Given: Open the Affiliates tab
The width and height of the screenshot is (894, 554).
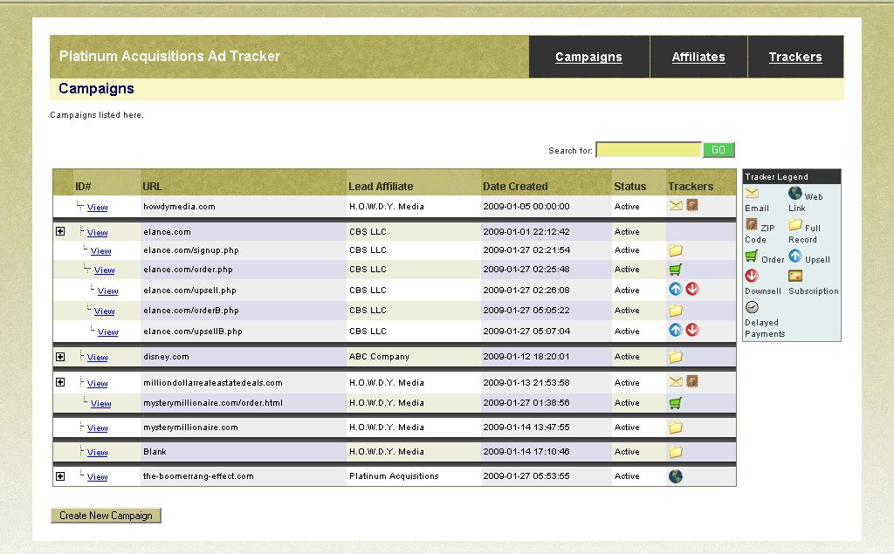Looking at the screenshot, I should click(x=698, y=57).
